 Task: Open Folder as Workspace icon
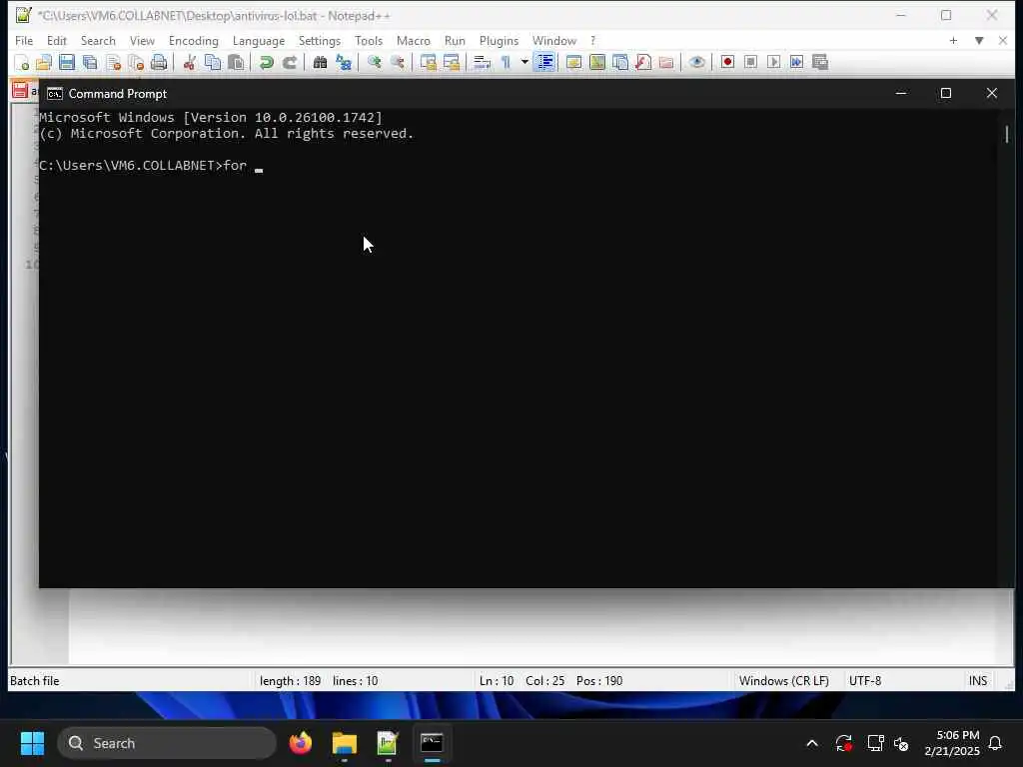[666, 63]
